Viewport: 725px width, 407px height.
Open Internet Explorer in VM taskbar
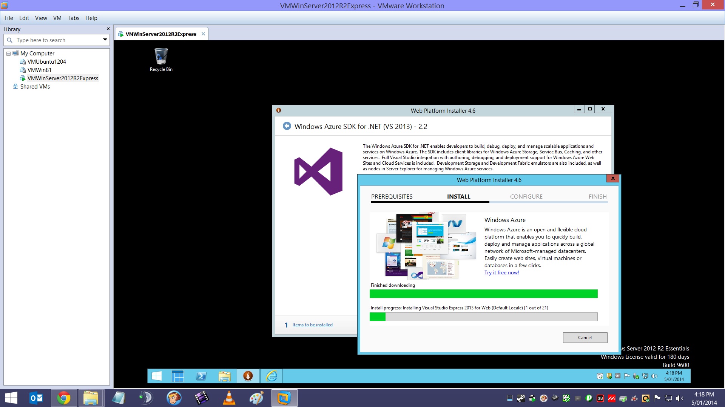click(271, 376)
